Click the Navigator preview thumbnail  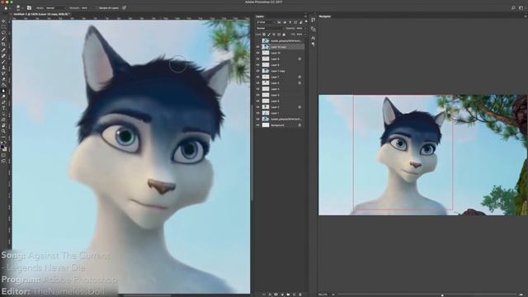(x=423, y=155)
